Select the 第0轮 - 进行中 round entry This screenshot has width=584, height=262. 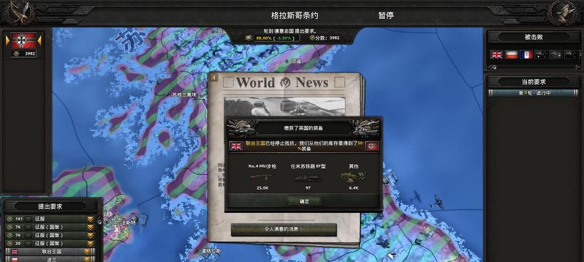(533, 93)
